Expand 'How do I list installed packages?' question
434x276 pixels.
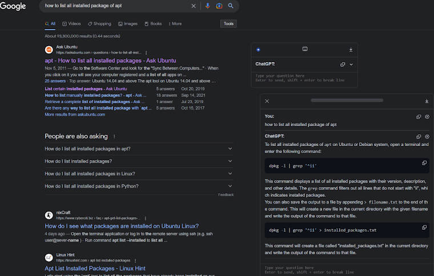230,161
